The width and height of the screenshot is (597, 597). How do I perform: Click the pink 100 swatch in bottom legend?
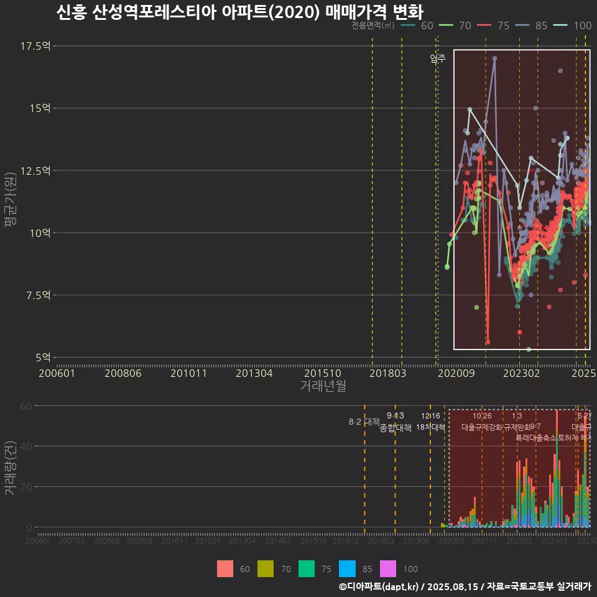coord(388,569)
